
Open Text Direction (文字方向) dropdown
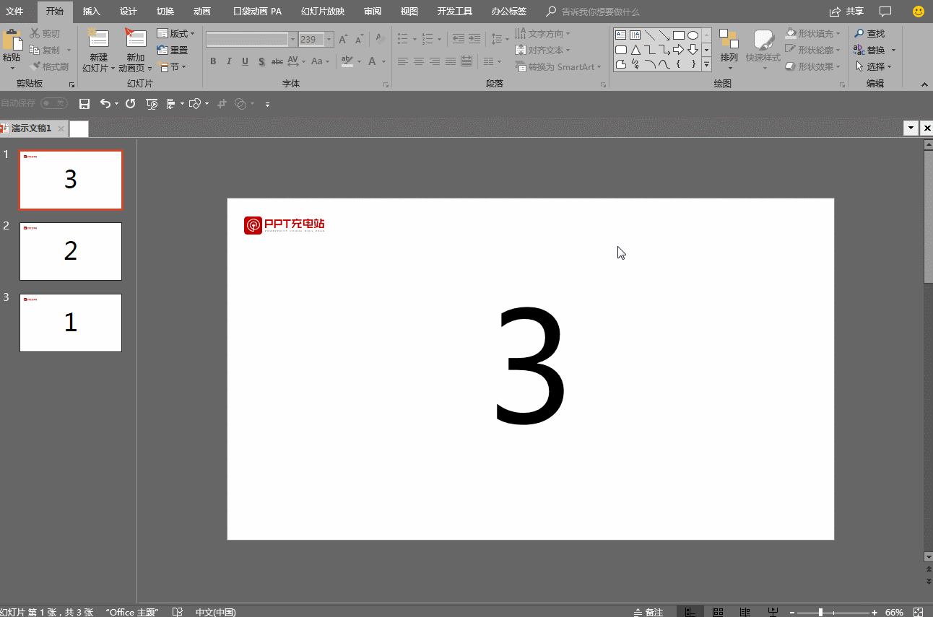[543, 34]
